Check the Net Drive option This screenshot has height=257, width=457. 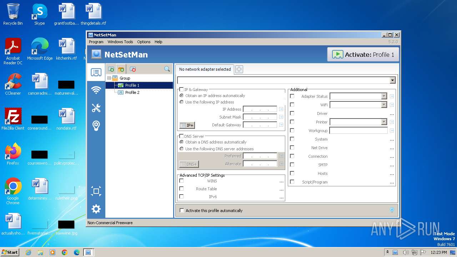pos(292,148)
